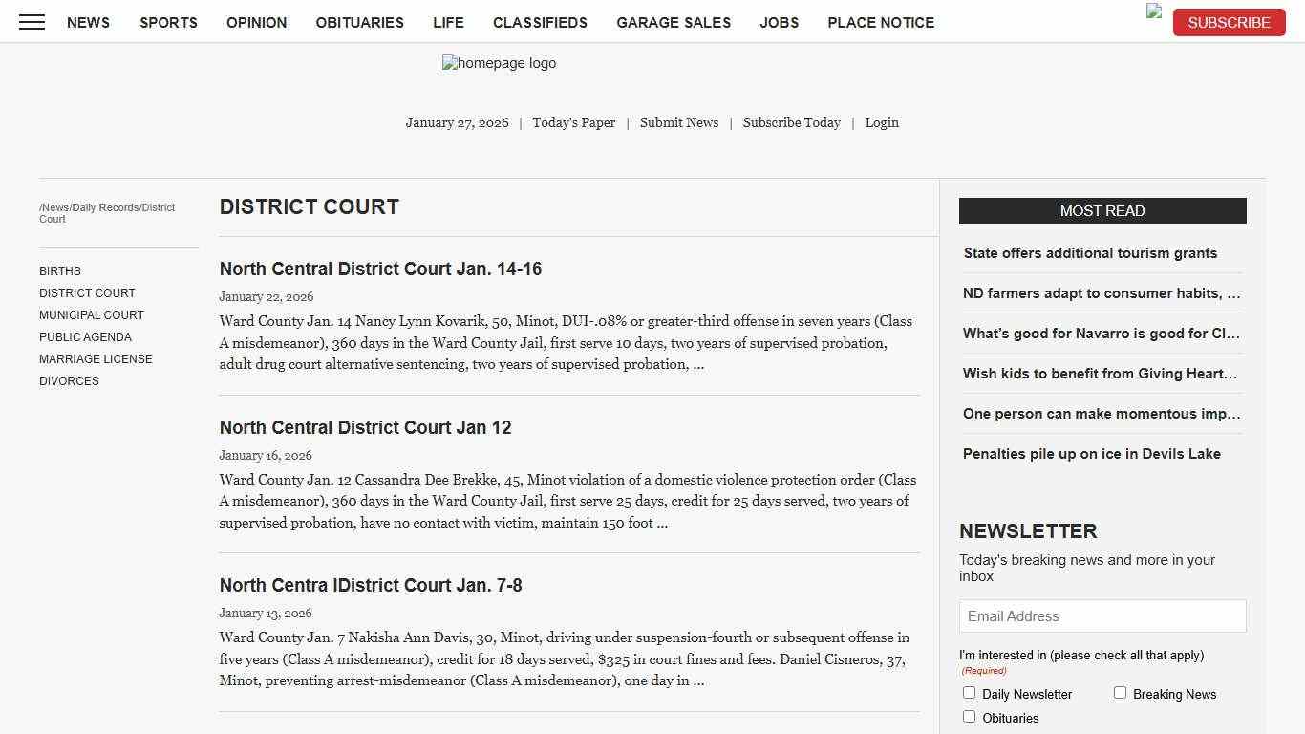This screenshot has height=734, width=1305.
Task: Select BIRTHS in the sidebar
Action: coord(60,270)
